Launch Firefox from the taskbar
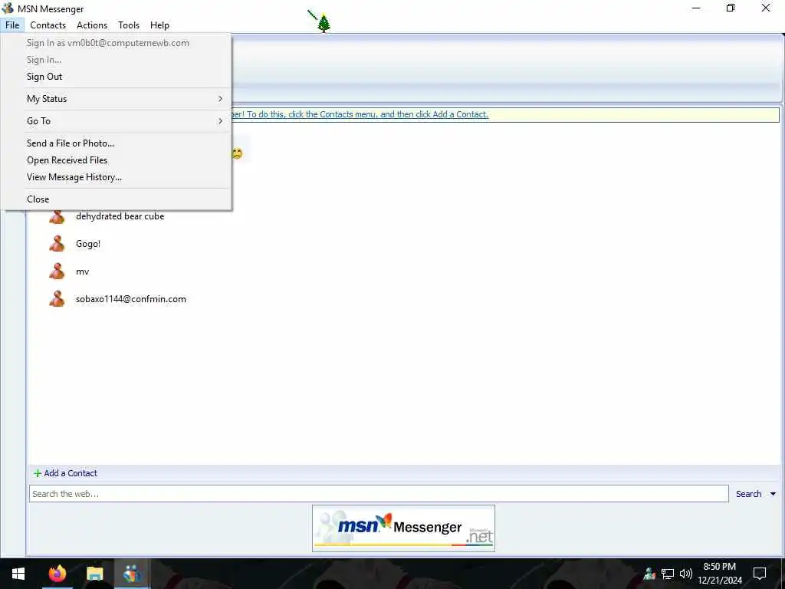Screen dimensions: 785x589 click(57, 574)
